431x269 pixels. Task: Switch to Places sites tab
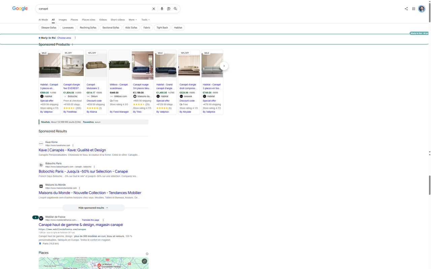pyautogui.click(x=89, y=20)
